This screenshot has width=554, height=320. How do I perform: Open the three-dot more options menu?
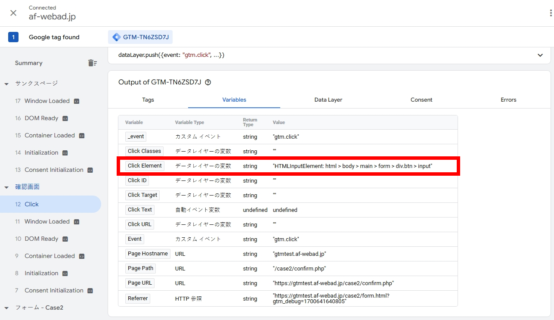point(550,13)
